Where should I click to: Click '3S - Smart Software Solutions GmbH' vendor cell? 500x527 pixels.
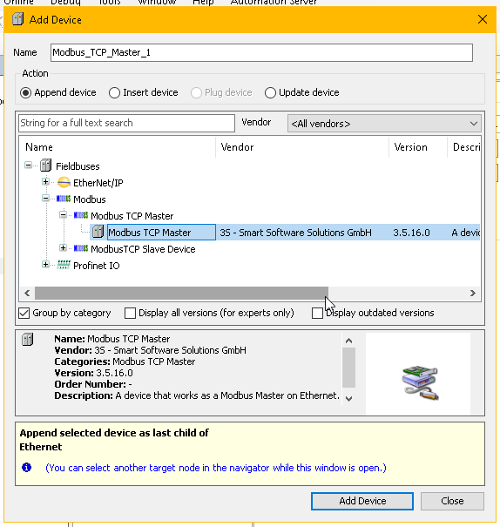click(x=295, y=233)
